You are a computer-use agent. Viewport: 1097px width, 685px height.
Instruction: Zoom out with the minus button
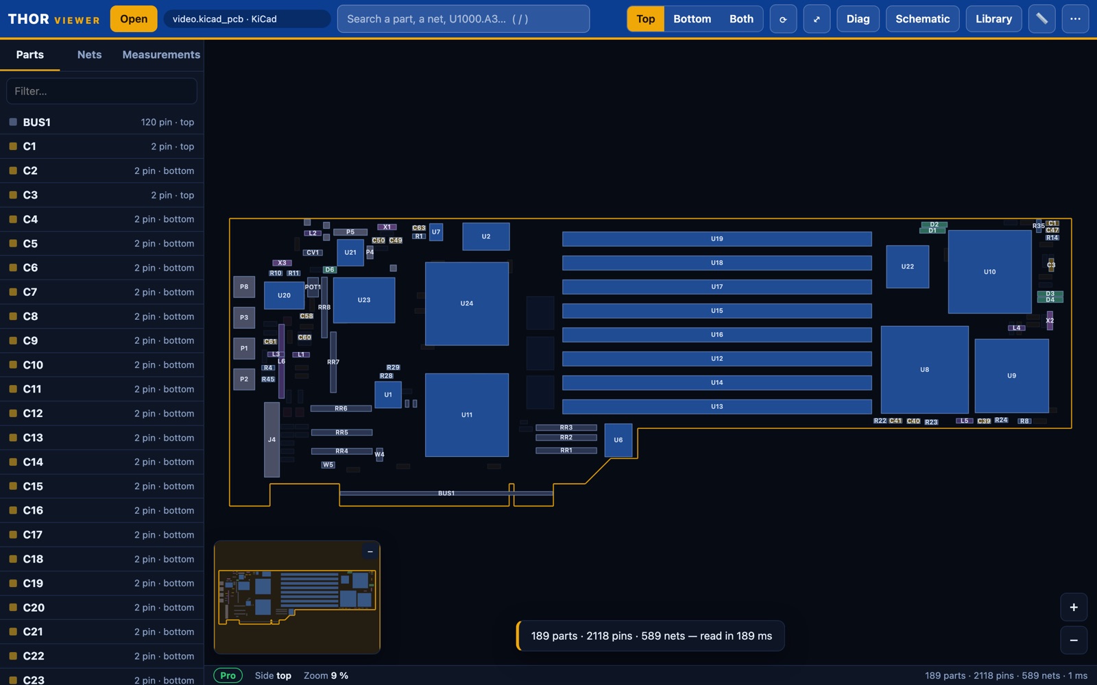(x=1074, y=640)
